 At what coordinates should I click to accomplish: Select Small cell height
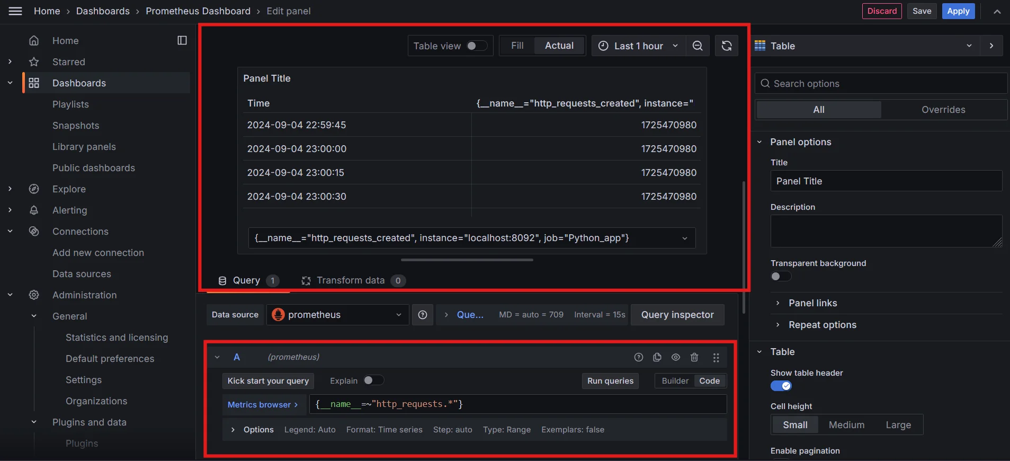795,425
